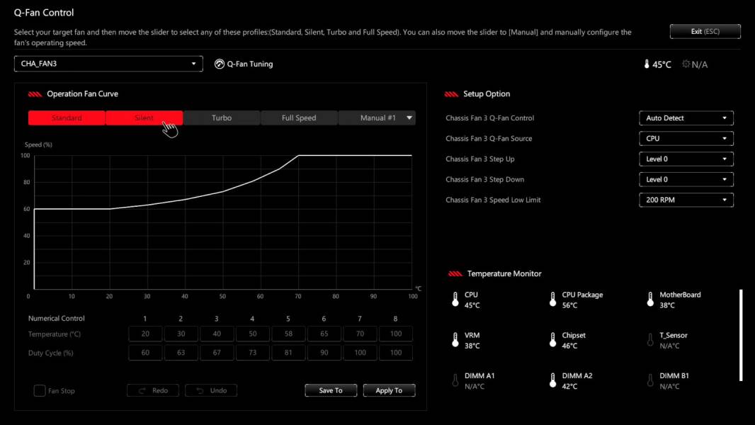Click the Operation Fan Curve heading
The width and height of the screenshot is (755, 425).
(x=82, y=94)
